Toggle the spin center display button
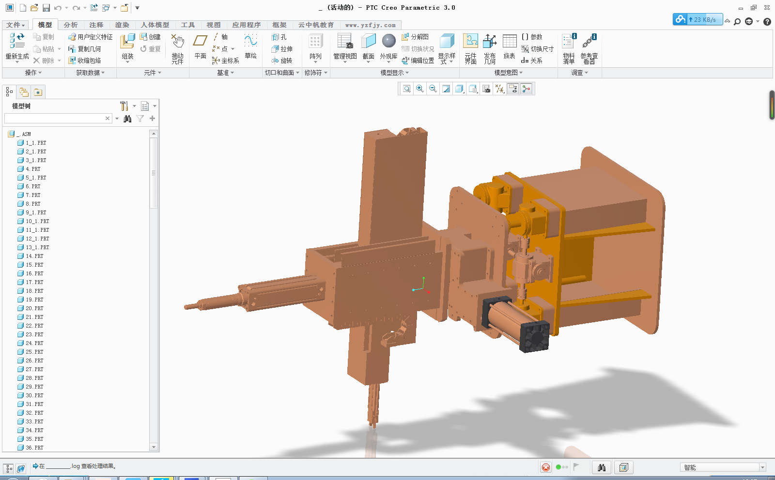This screenshot has height=480, width=775. (526, 89)
